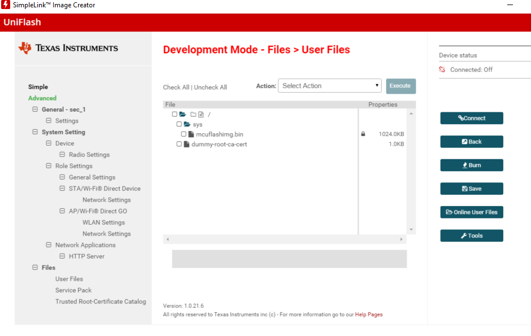Tick the root directory checkbox
The image size is (531, 336).
(x=174, y=114)
